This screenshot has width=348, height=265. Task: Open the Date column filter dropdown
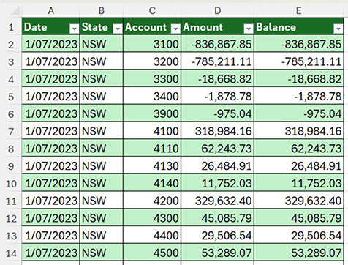(74, 29)
